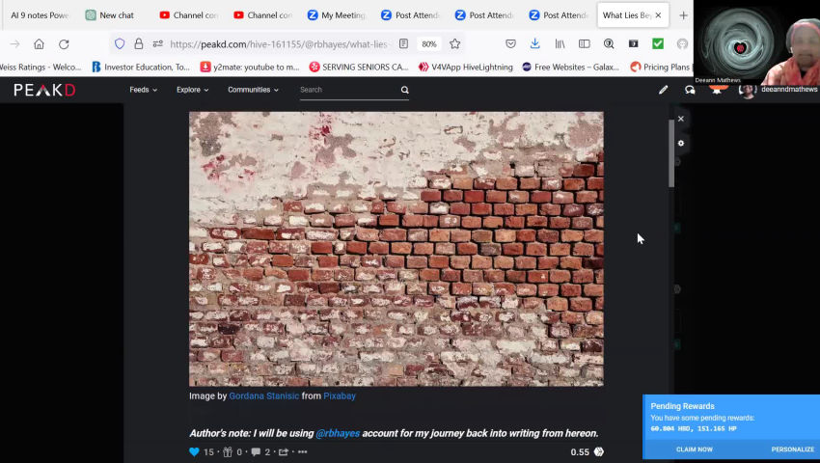
Task: Click the forward navigation arrow
Action: [14, 44]
